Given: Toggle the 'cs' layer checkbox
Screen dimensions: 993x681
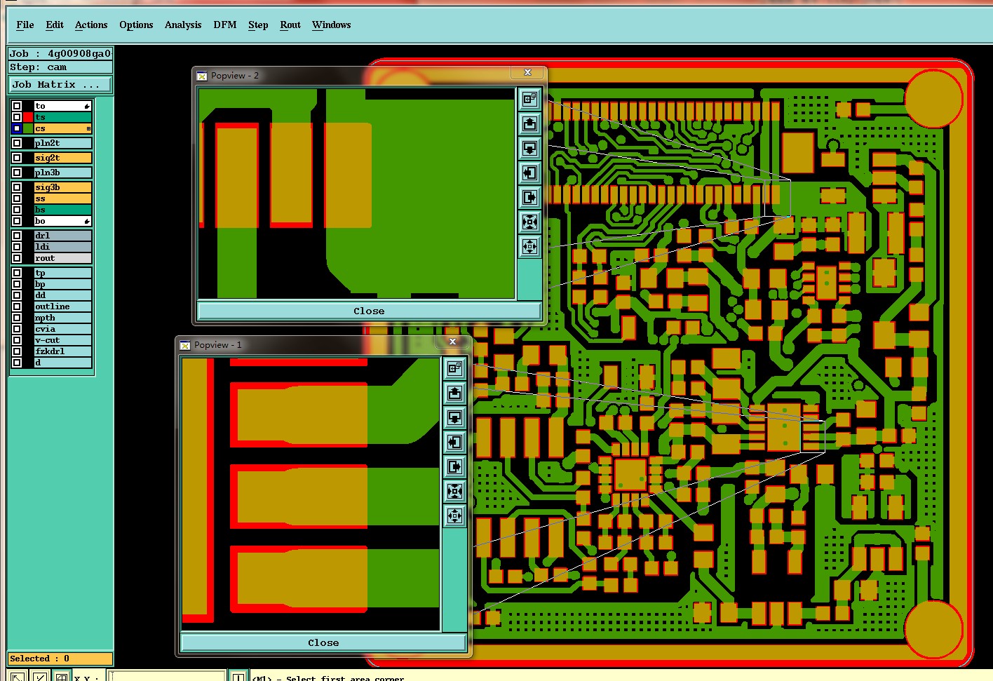Looking at the screenshot, I should 17,129.
